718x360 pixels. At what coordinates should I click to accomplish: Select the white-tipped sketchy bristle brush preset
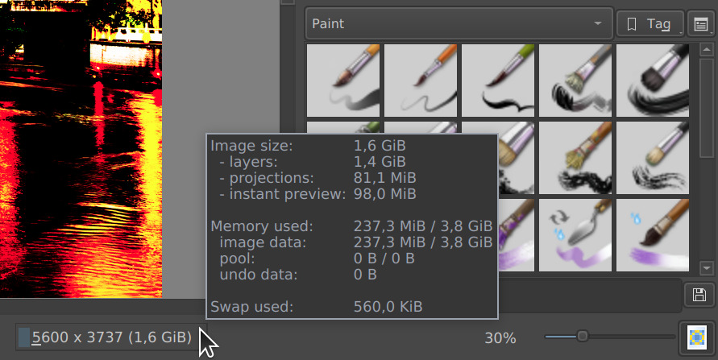click(653, 157)
